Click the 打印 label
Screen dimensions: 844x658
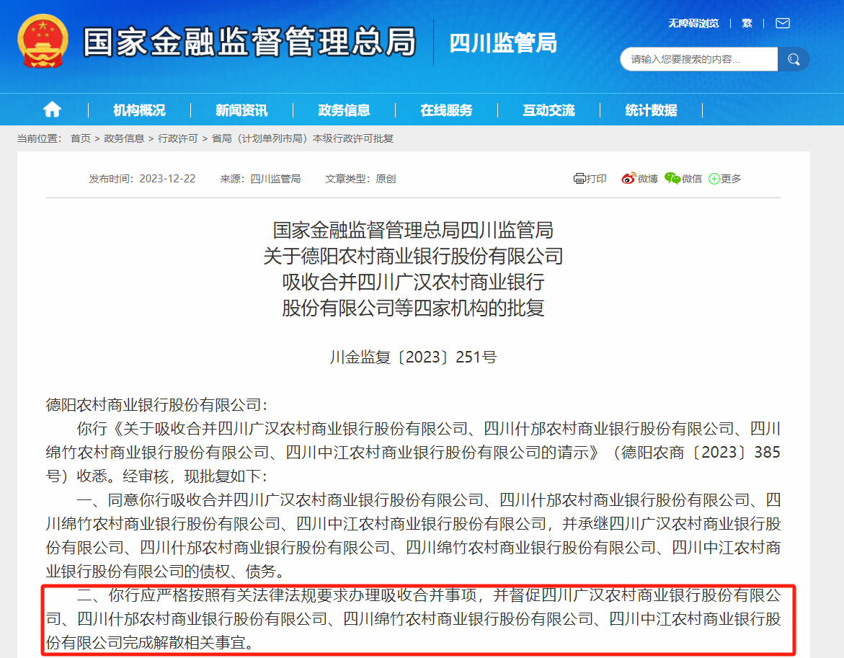point(596,179)
